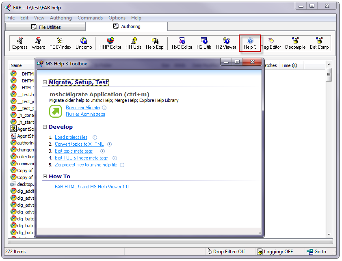Open the Authoring menu

point(61,18)
